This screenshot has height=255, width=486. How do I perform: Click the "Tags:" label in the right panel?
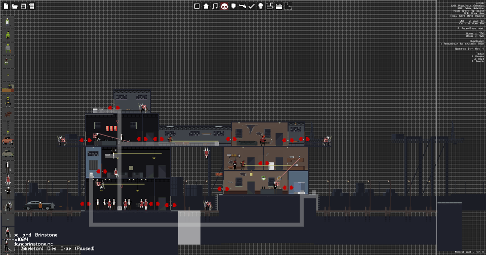pyautogui.click(x=480, y=54)
